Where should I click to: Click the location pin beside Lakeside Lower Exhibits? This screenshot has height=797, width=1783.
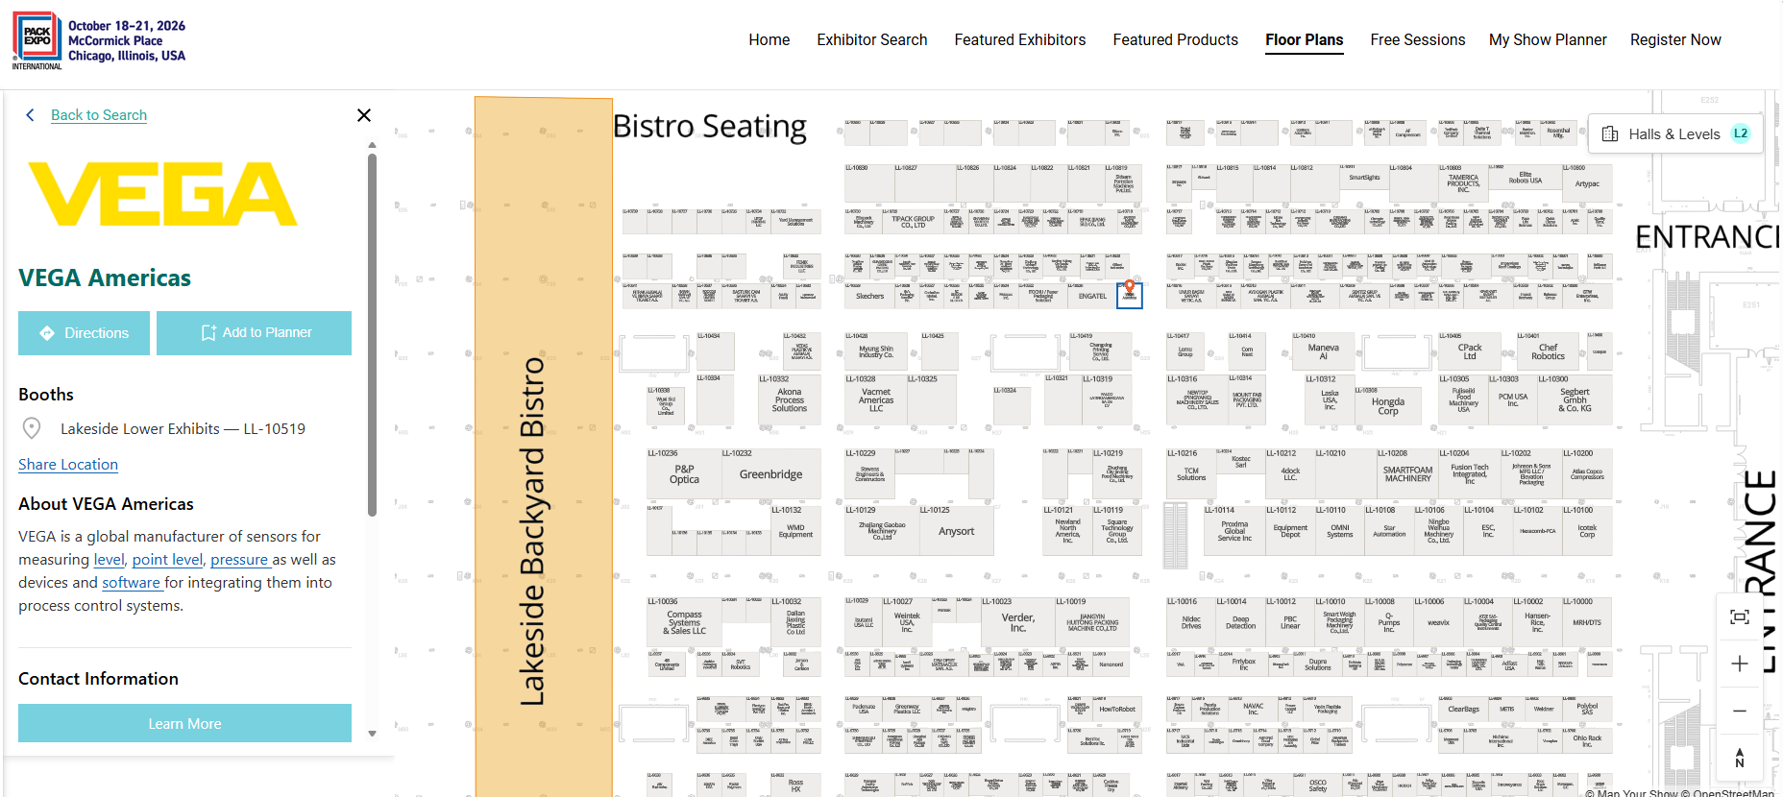click(32, 428)
